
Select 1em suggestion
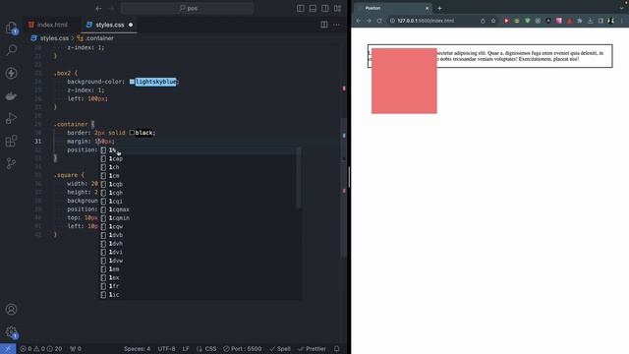(200, 268)
